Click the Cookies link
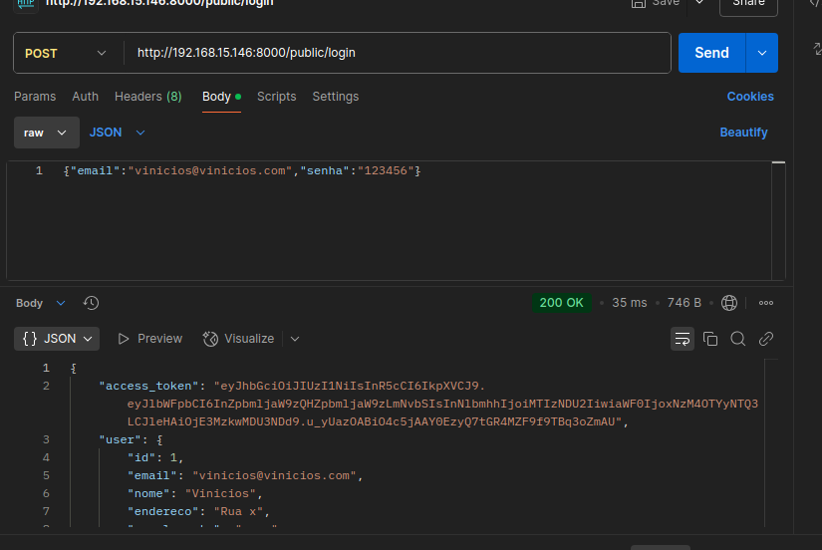The image size is (822, 550). [x=750, y=97]
